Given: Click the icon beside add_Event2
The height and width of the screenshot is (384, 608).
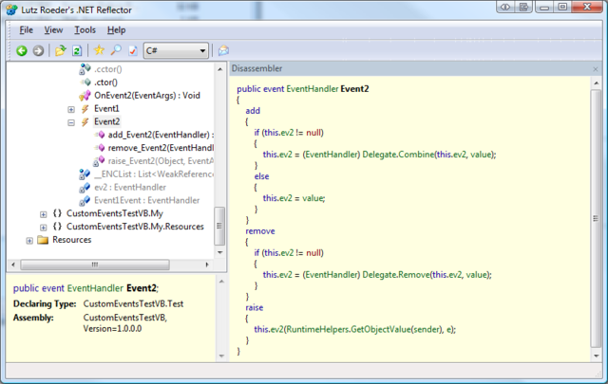Looking at the screenshot, I should click(100, 135).
